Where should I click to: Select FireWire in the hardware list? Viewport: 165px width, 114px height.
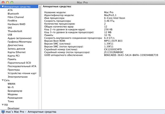pos(12,21)
